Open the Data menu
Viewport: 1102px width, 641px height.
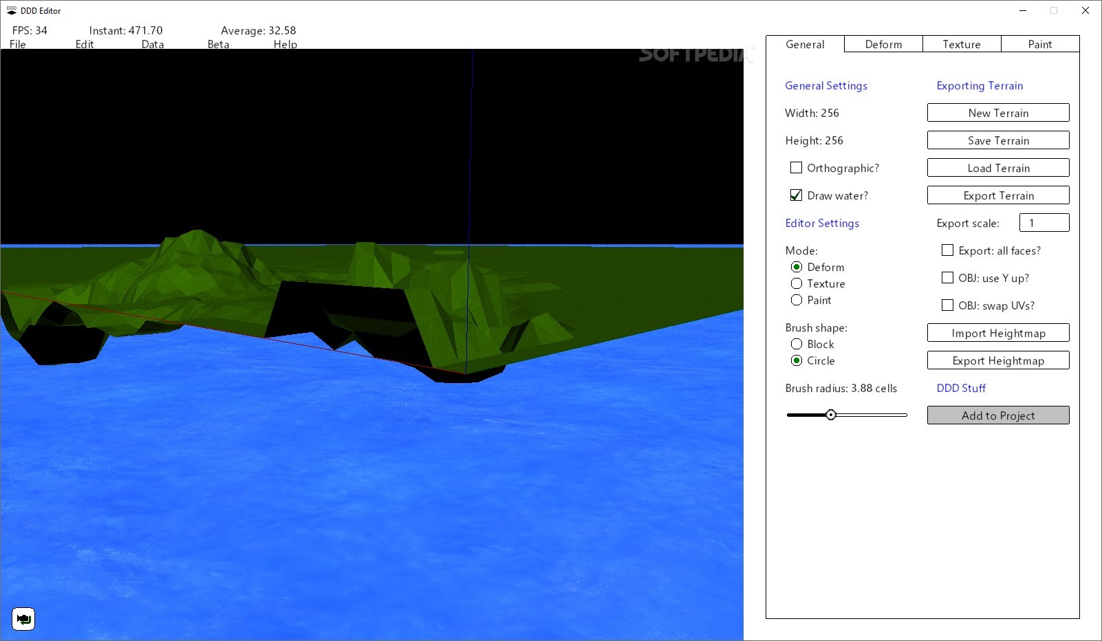tap(153, 44)
